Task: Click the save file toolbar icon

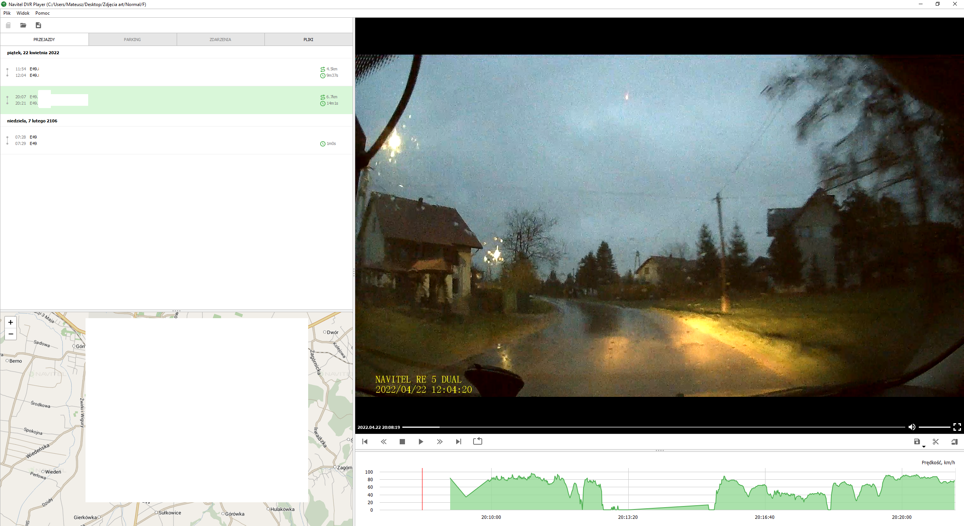Action: coord(38,25)
